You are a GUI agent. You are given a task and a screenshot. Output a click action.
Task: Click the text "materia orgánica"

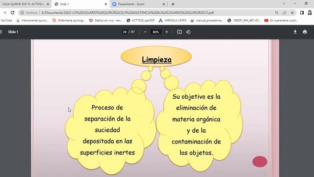(196, 119)
